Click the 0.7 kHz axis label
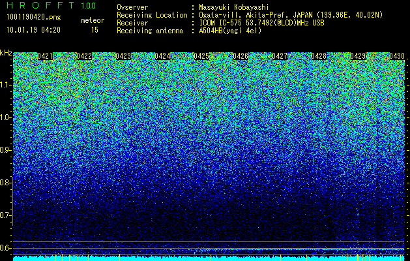The image size is (410, 261). click(5, 215)
